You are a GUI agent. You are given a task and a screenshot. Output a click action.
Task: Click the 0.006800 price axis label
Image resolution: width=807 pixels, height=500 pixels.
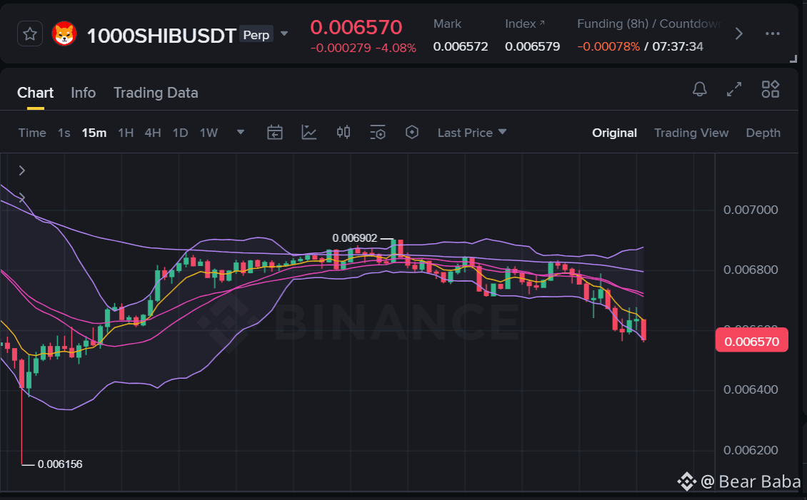tap(751, 270)
